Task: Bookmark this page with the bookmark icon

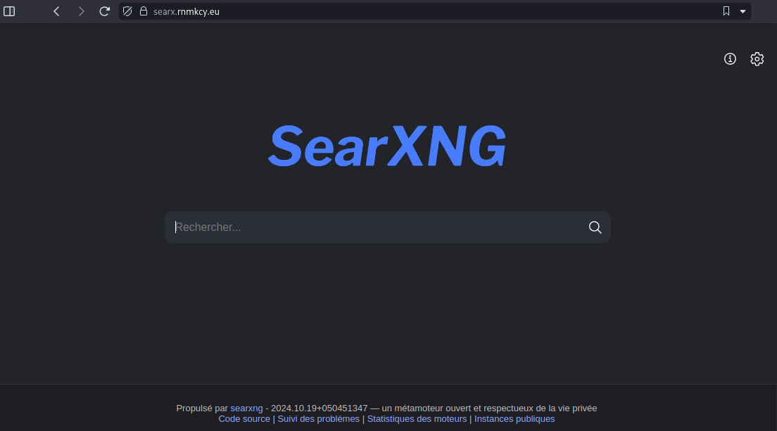Action: 726,11
